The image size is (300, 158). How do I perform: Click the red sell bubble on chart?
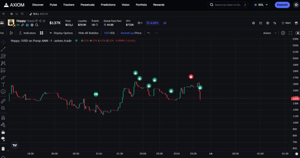191,77
